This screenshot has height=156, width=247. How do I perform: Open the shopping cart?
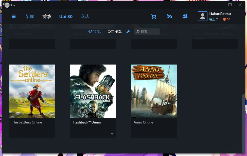[154, 17]
